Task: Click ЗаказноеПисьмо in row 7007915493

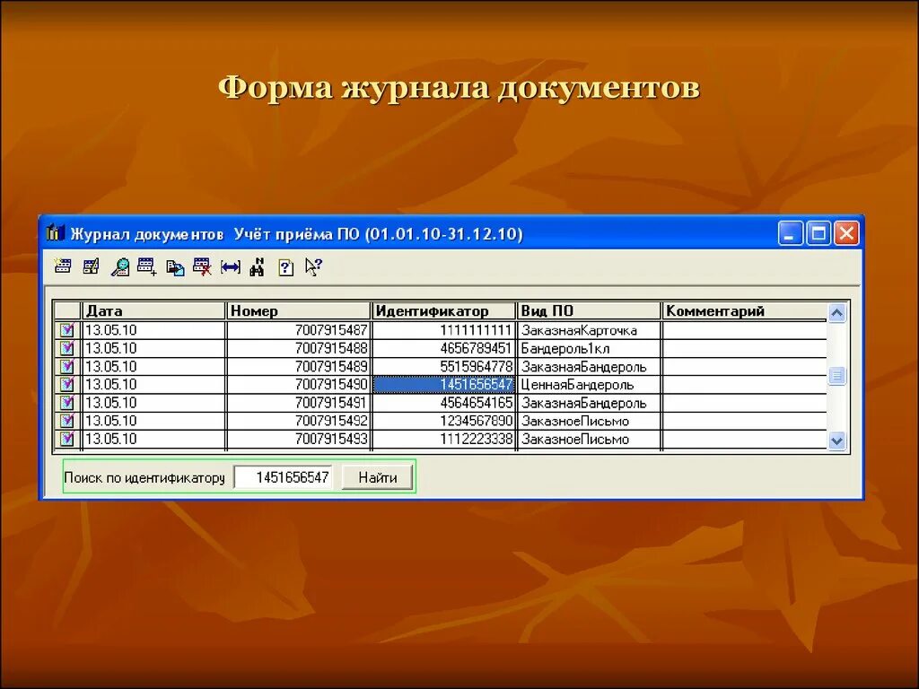Action: click(x=589, y=439)
